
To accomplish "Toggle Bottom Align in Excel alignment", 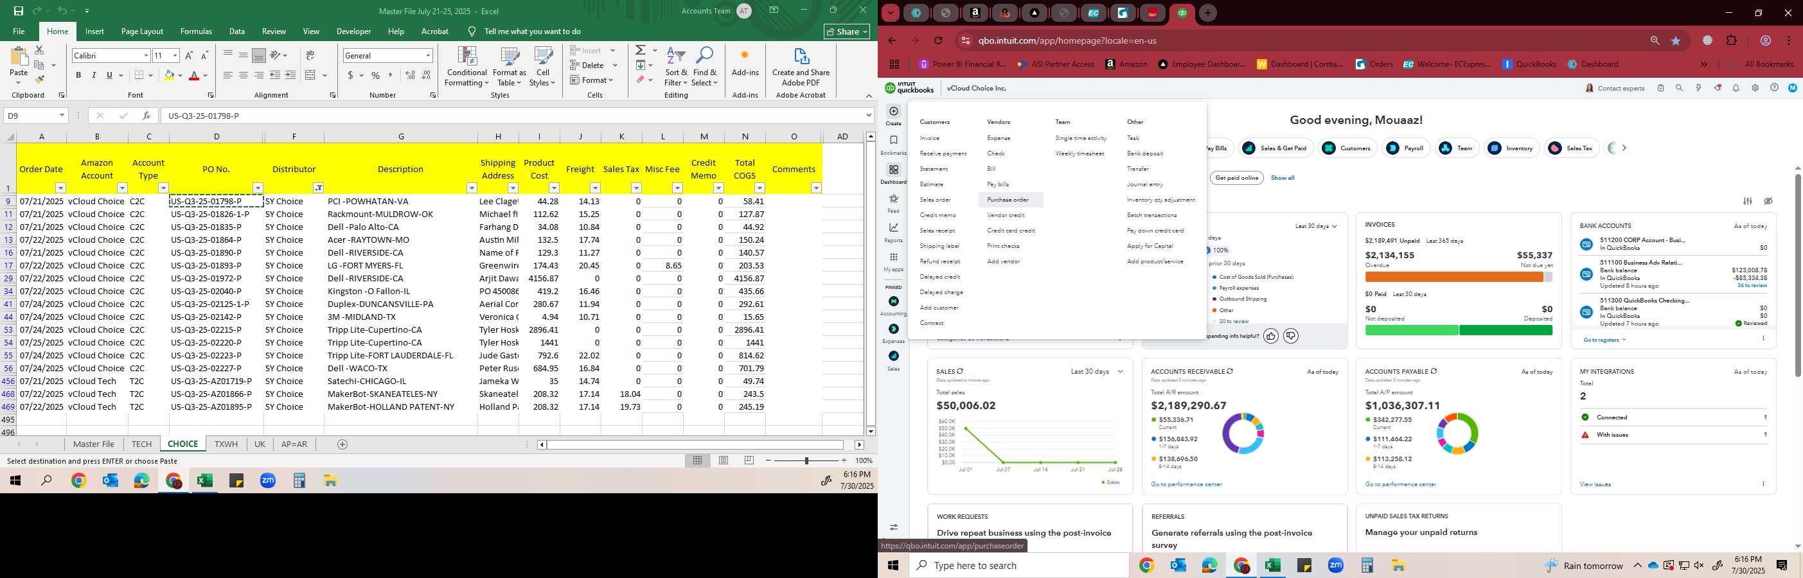I will tap(258, 55).
